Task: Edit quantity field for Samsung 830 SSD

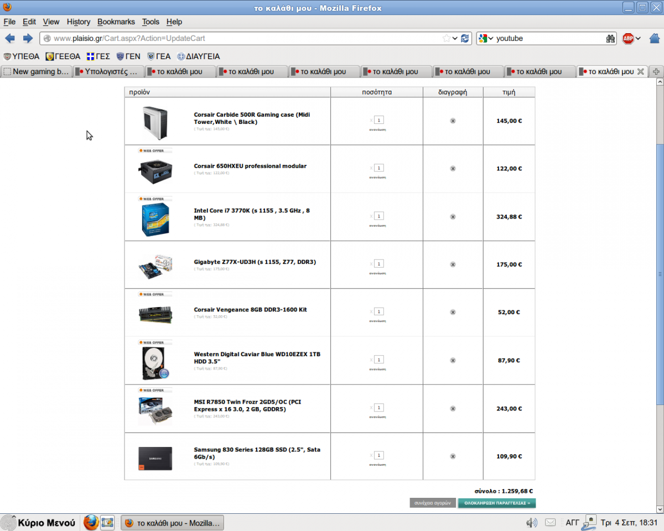Action: 379,455
